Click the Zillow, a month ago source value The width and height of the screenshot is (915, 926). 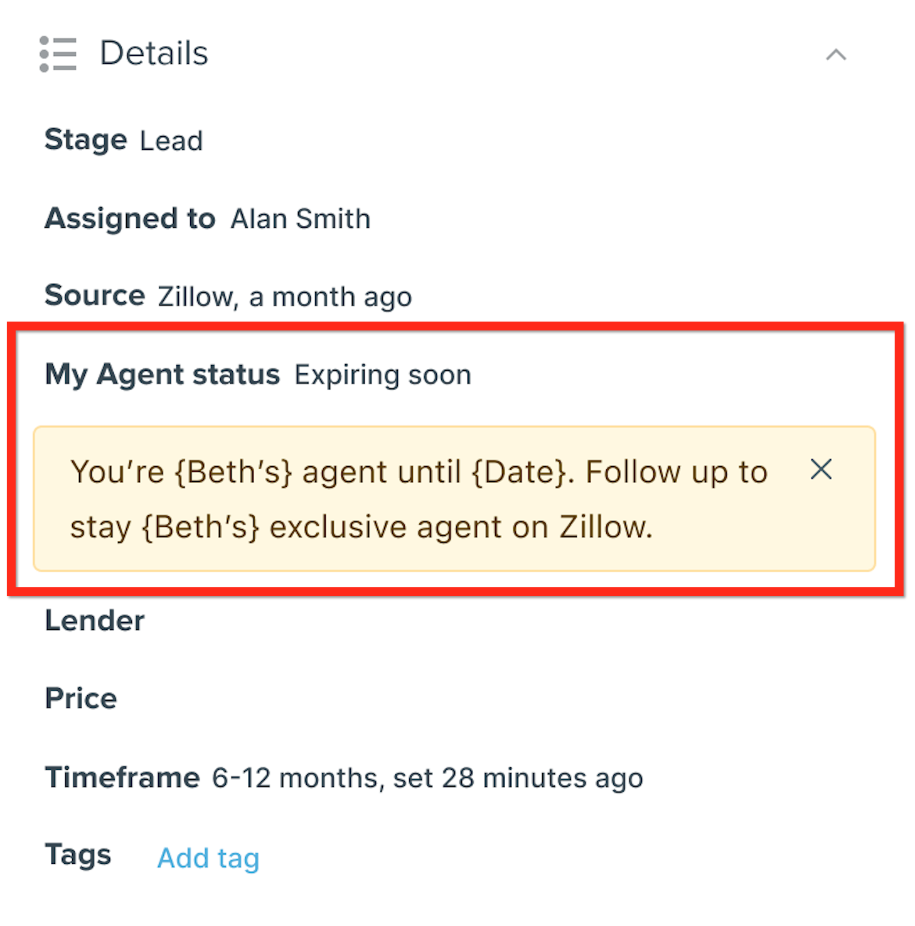(285, 297)
